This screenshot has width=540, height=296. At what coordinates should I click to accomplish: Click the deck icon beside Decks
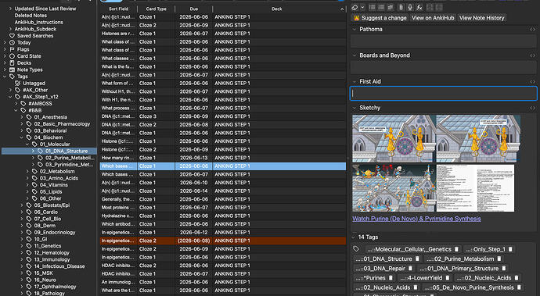[x=12, y=63]
